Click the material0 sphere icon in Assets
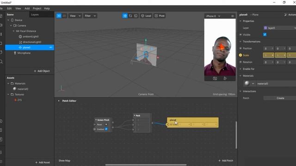 pyautogui.click(x=15, y=89)
